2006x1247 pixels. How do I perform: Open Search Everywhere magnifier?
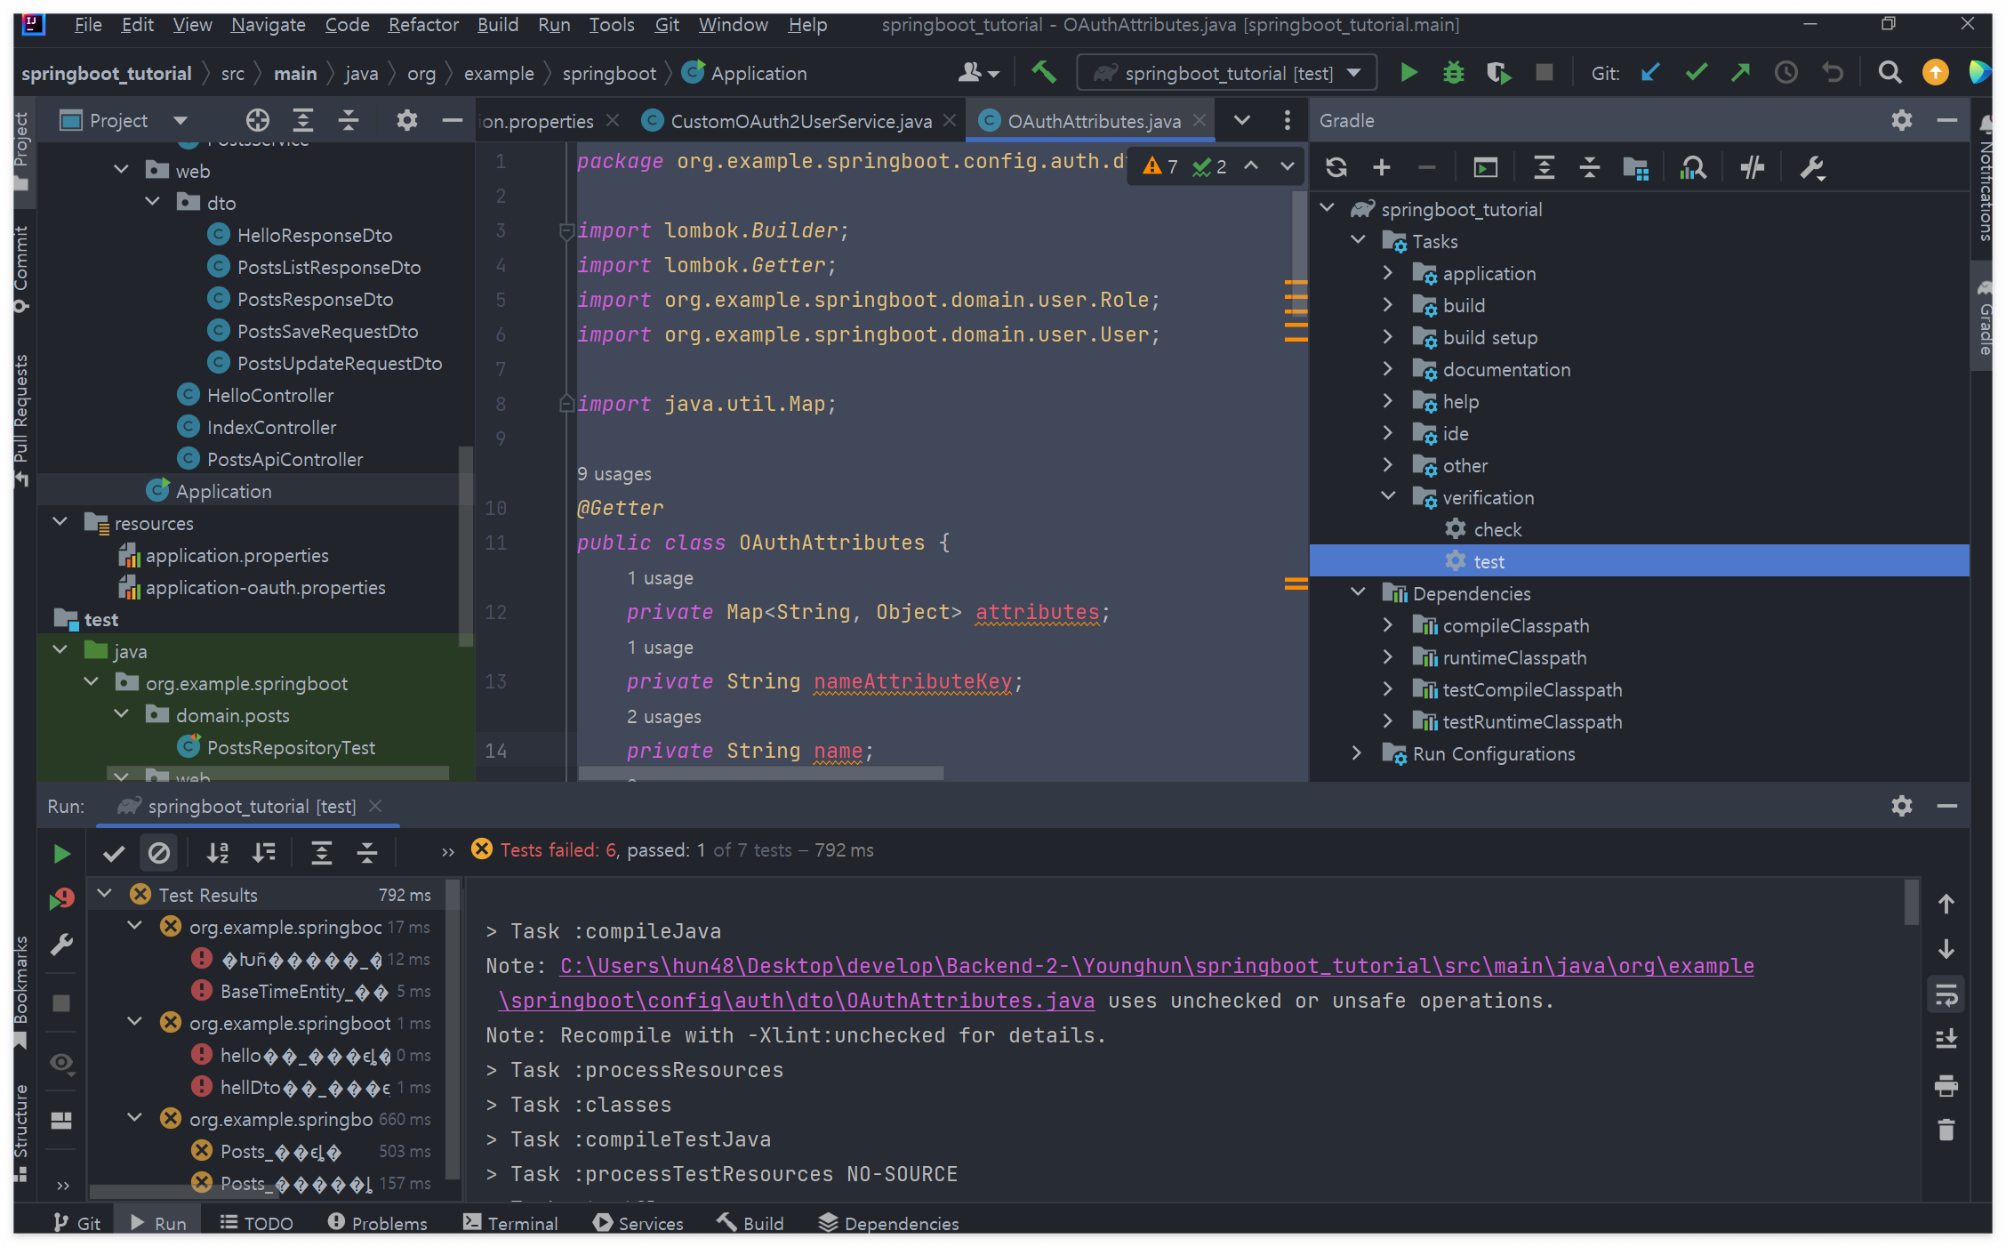[x=1890, y=72]
